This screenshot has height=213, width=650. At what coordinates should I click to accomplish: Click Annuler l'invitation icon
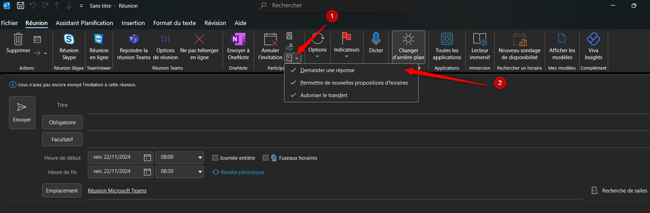[270, 40]
